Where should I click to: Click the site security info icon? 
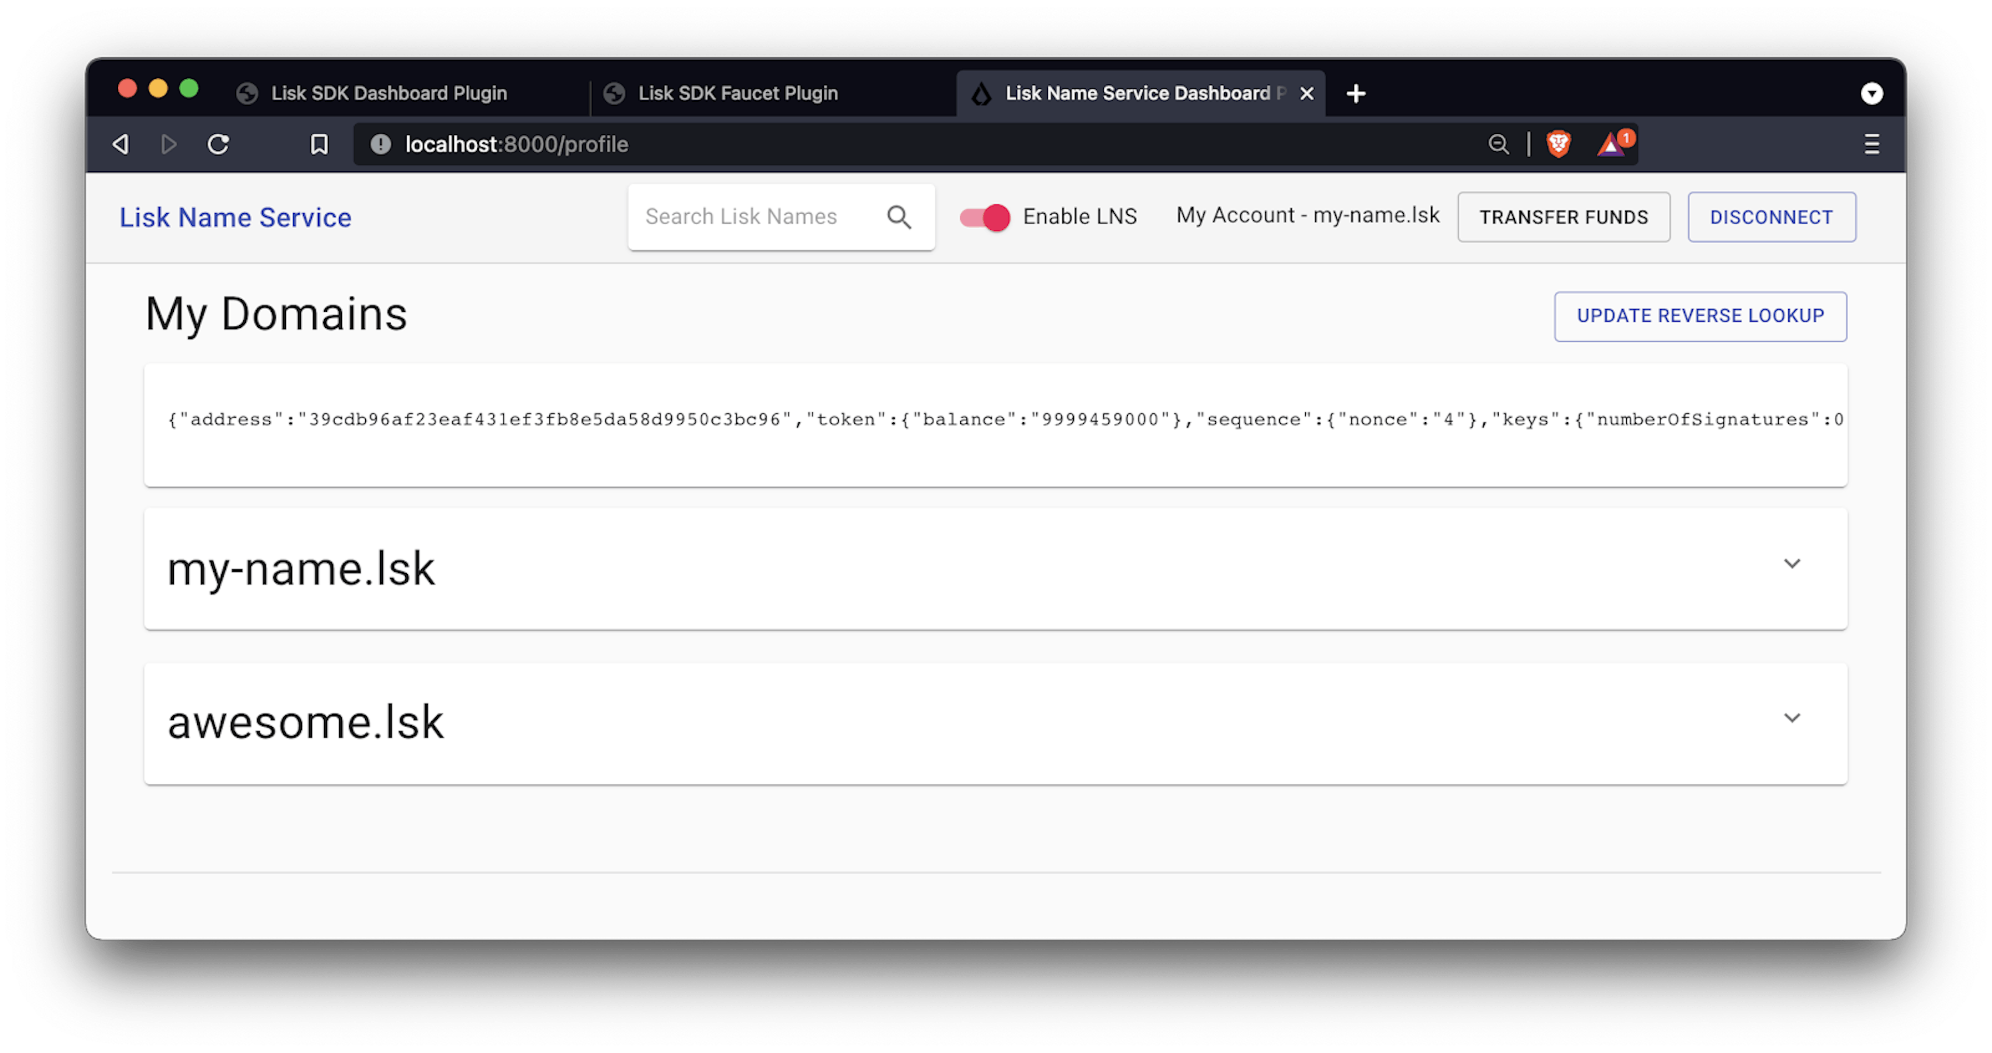tap(380, 145)
